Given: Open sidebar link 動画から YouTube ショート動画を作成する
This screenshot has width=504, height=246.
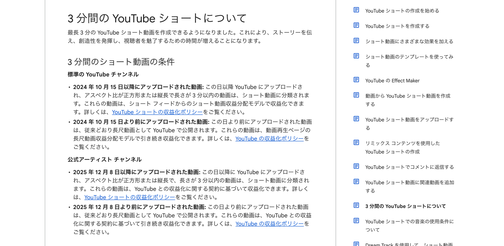Looking at the screenshot, I should pos(408,100).
